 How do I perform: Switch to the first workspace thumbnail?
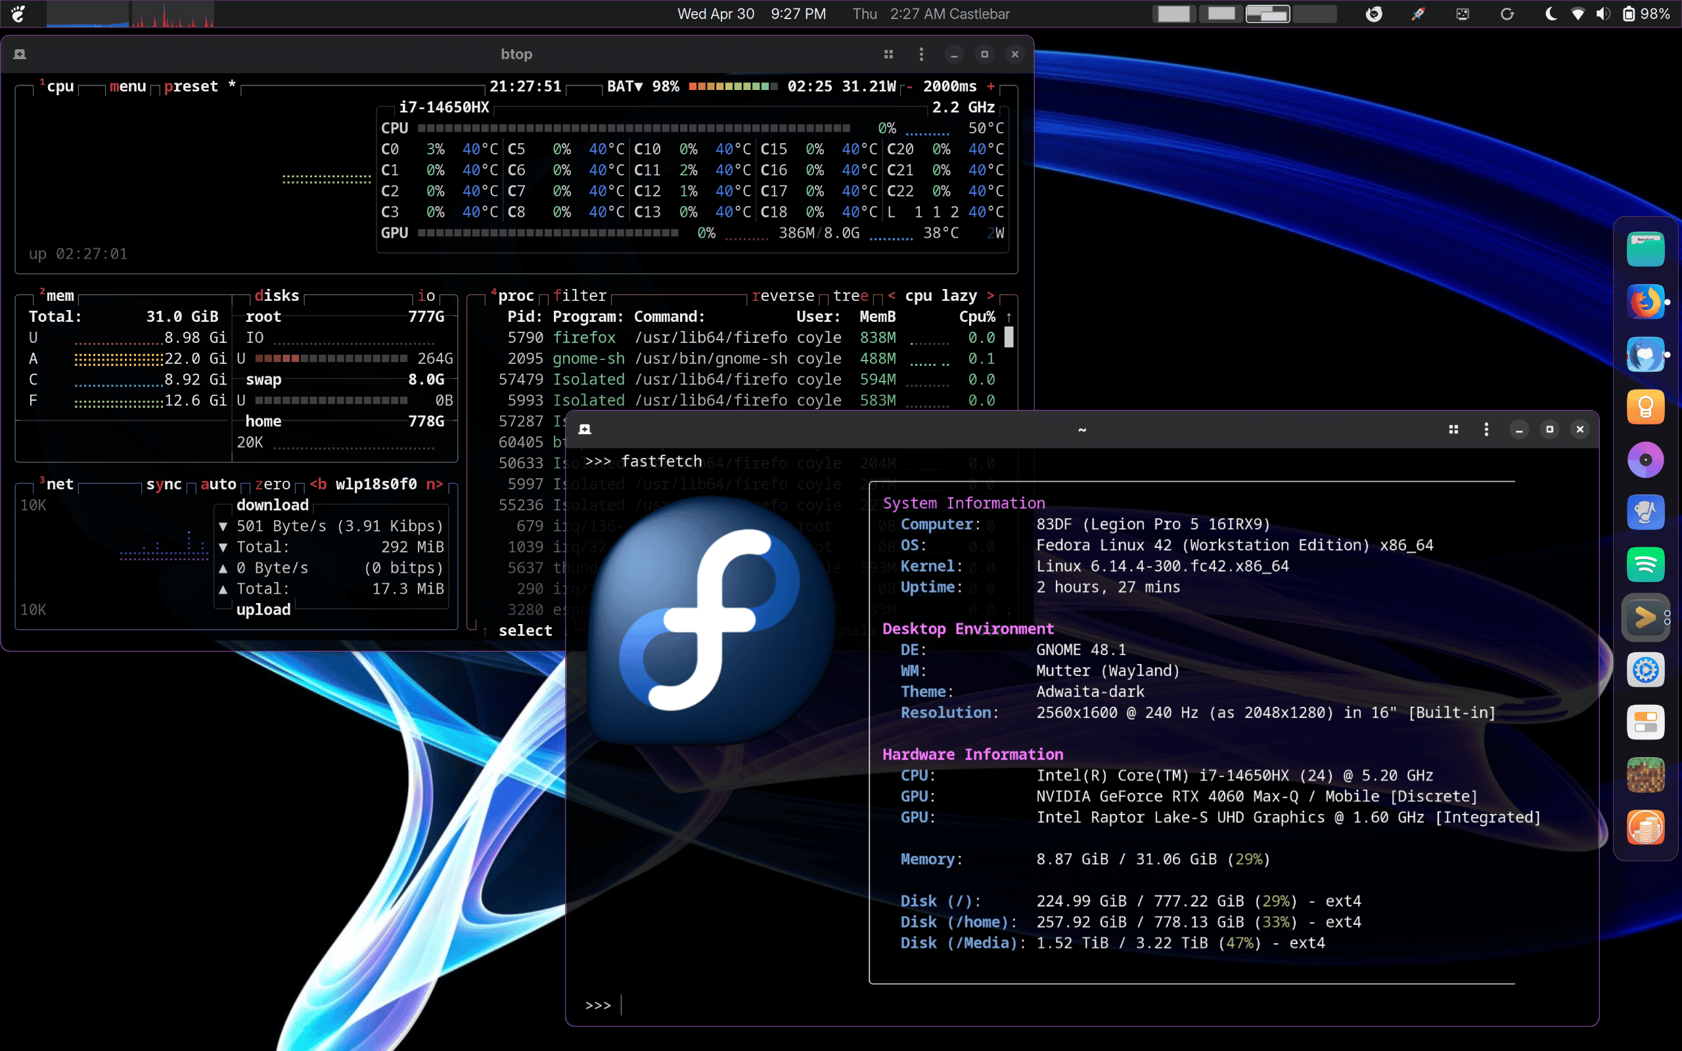tap(1174, 14)
